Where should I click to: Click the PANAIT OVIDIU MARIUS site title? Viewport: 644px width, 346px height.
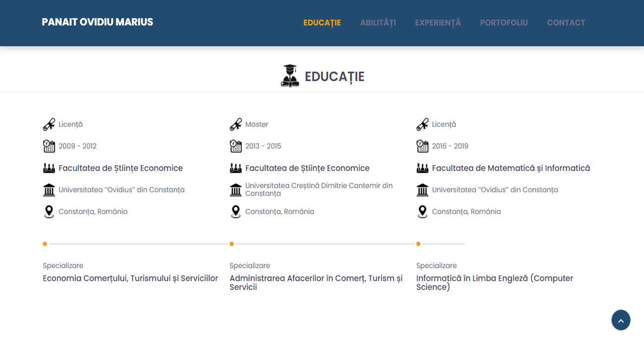(98, 22)
